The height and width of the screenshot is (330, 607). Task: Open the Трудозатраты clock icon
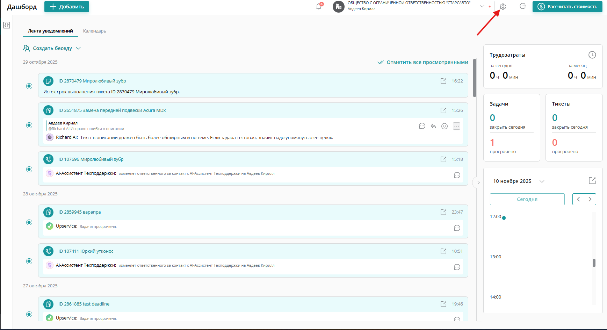(592, 55)
